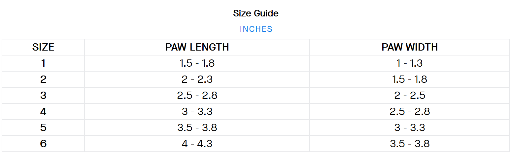The width and height of the screenshot is (510, 155).
Task: Click the 2 - 2.3 paw length cell
Action: pyautogui.click(x=197, y=79)
